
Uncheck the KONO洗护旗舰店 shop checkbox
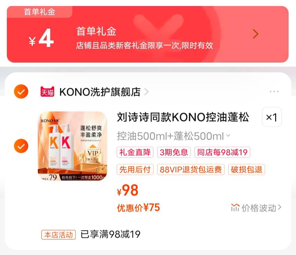tap(21, 92)
